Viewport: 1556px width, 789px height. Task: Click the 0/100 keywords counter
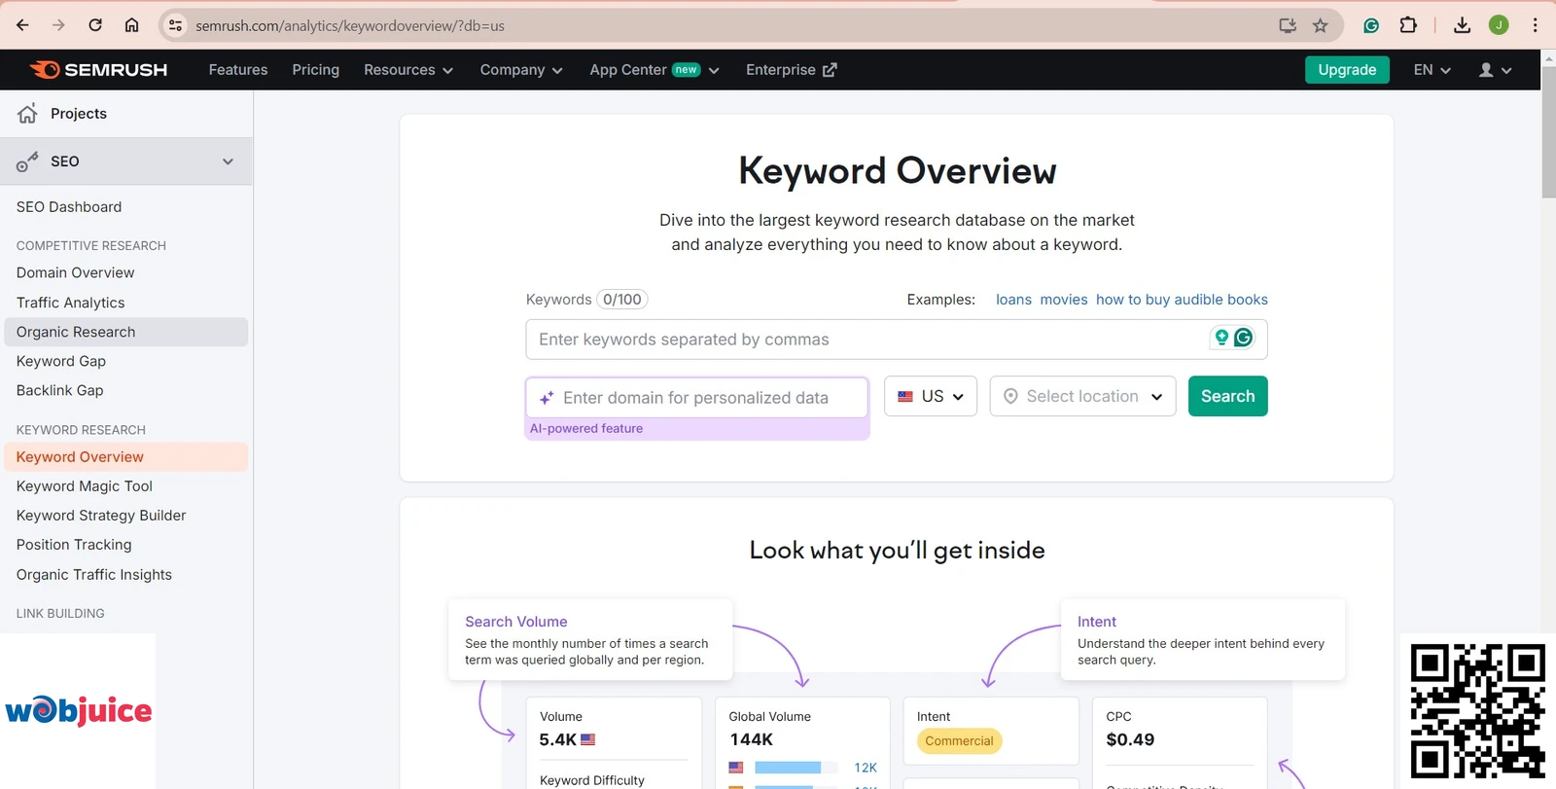[x=622, y=300]
